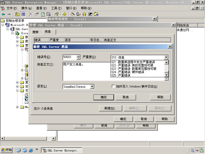The image size is (205, 154).
Task: Click the Enterprise Manager icon left of 文件 menu
Action: tap(3, 8)
